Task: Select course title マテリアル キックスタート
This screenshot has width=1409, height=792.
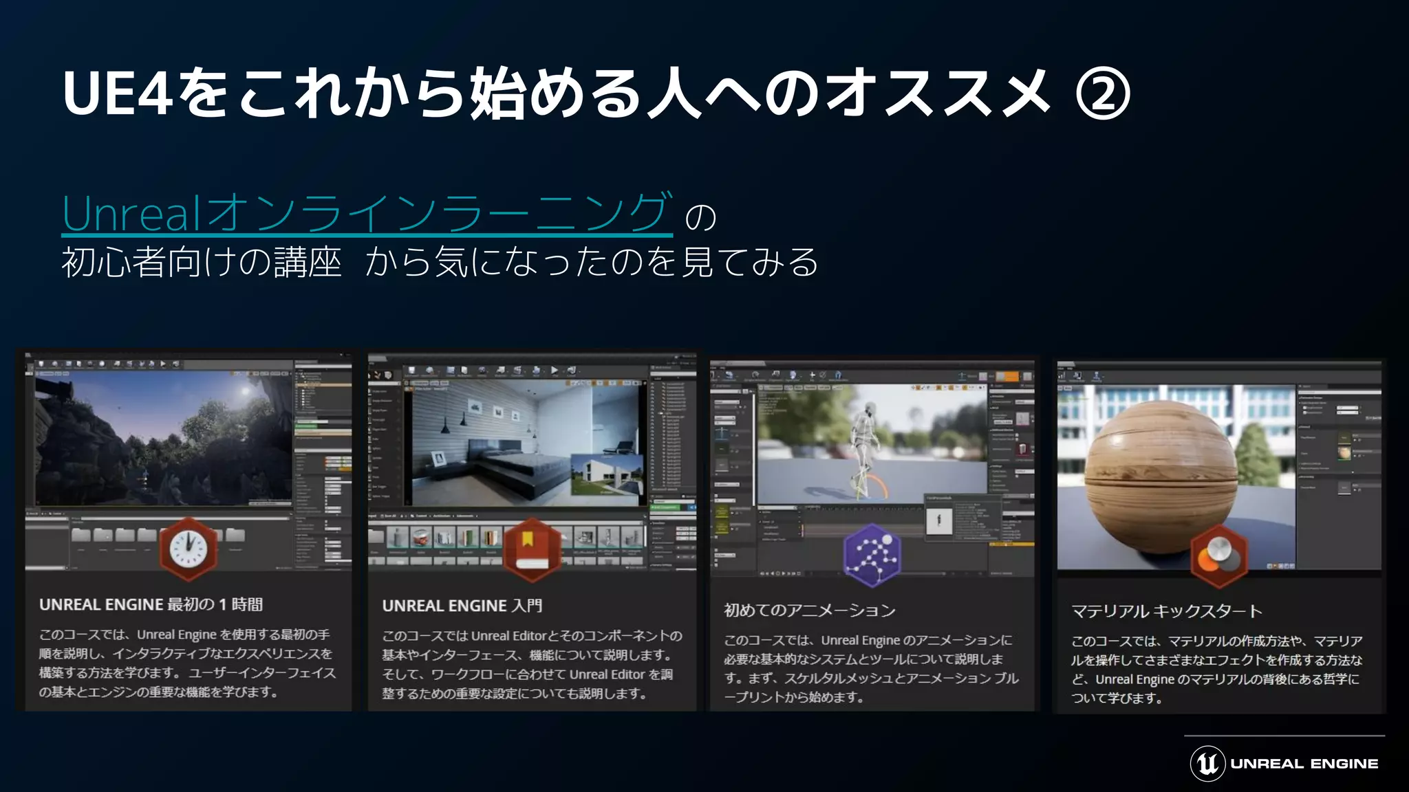Action: click(1166, 610)
